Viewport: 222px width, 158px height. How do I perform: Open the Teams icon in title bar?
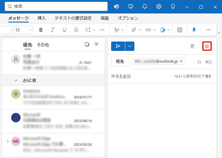(x=117, y=7)
